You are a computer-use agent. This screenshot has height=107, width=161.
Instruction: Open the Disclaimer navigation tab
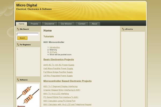[x=49, y=24]
